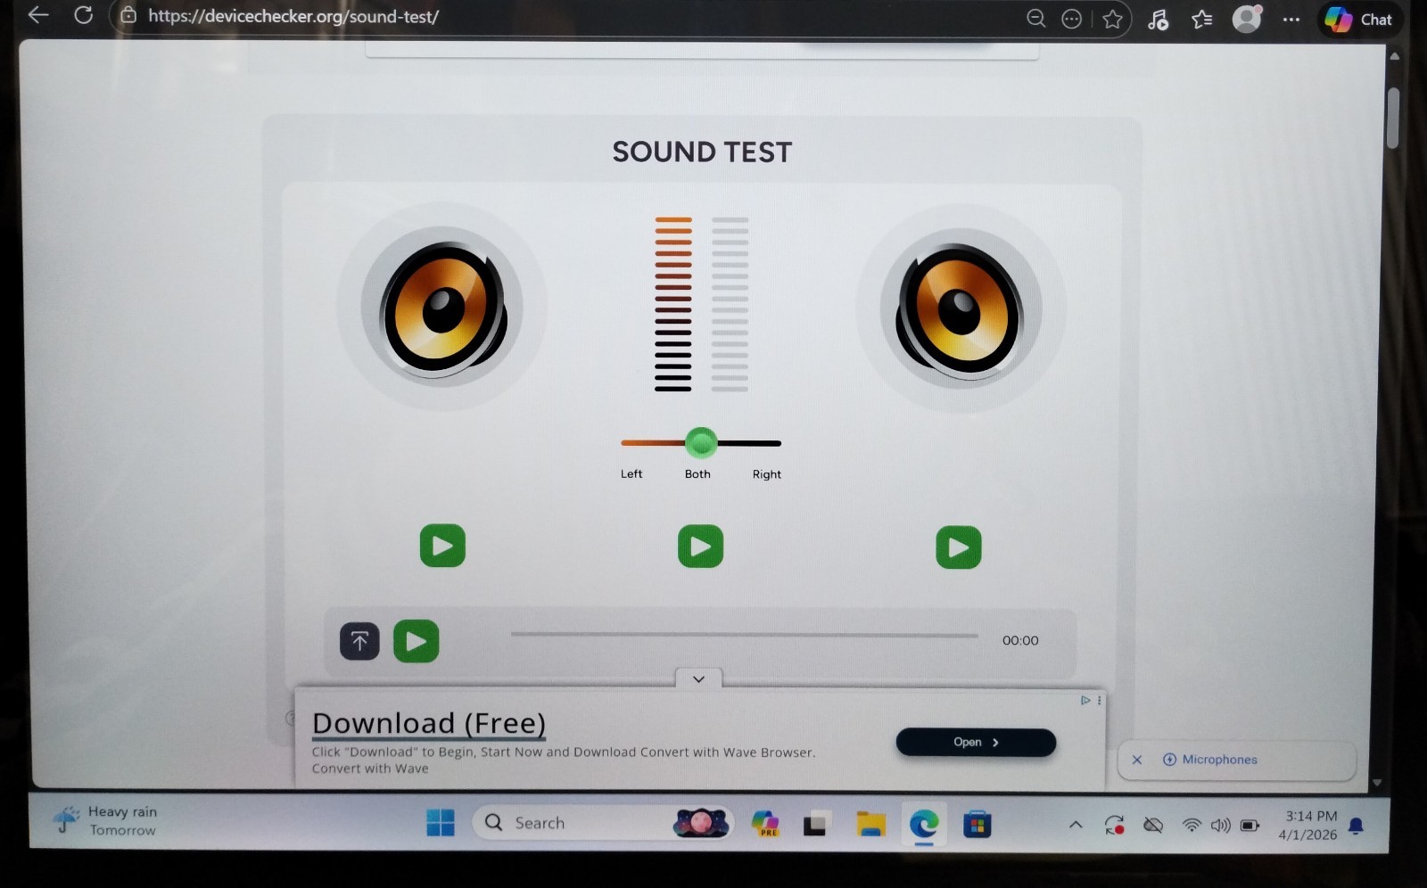Open Copilot Chat sidebar
This screenshot has height=888, width=1427.
coord(1358,20)
